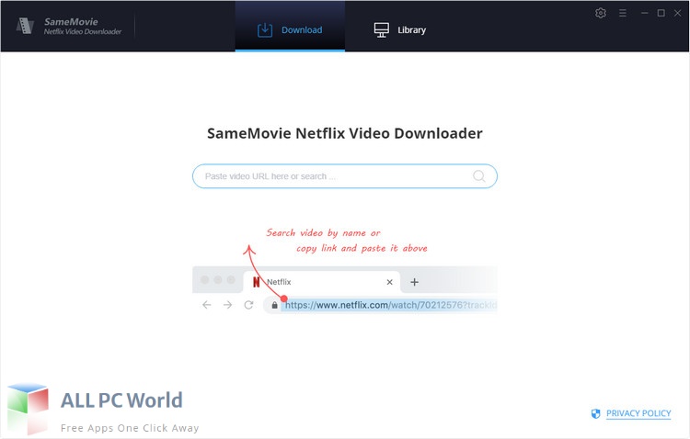Click the Netflix URL example illustration

(345, 290)
